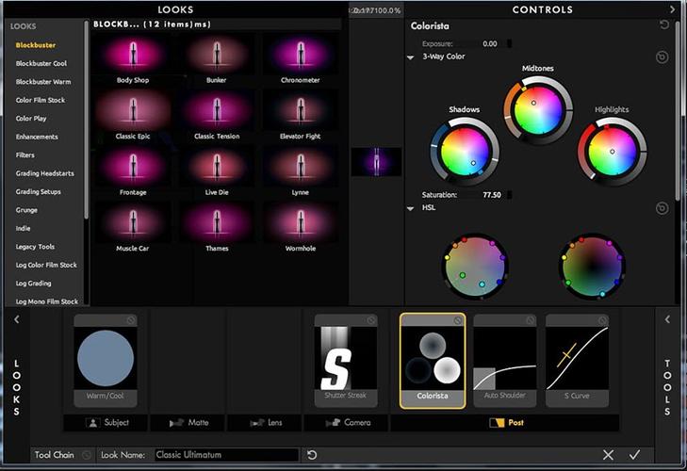
Task: Open the Filters category
Action: tap(25, 155)
